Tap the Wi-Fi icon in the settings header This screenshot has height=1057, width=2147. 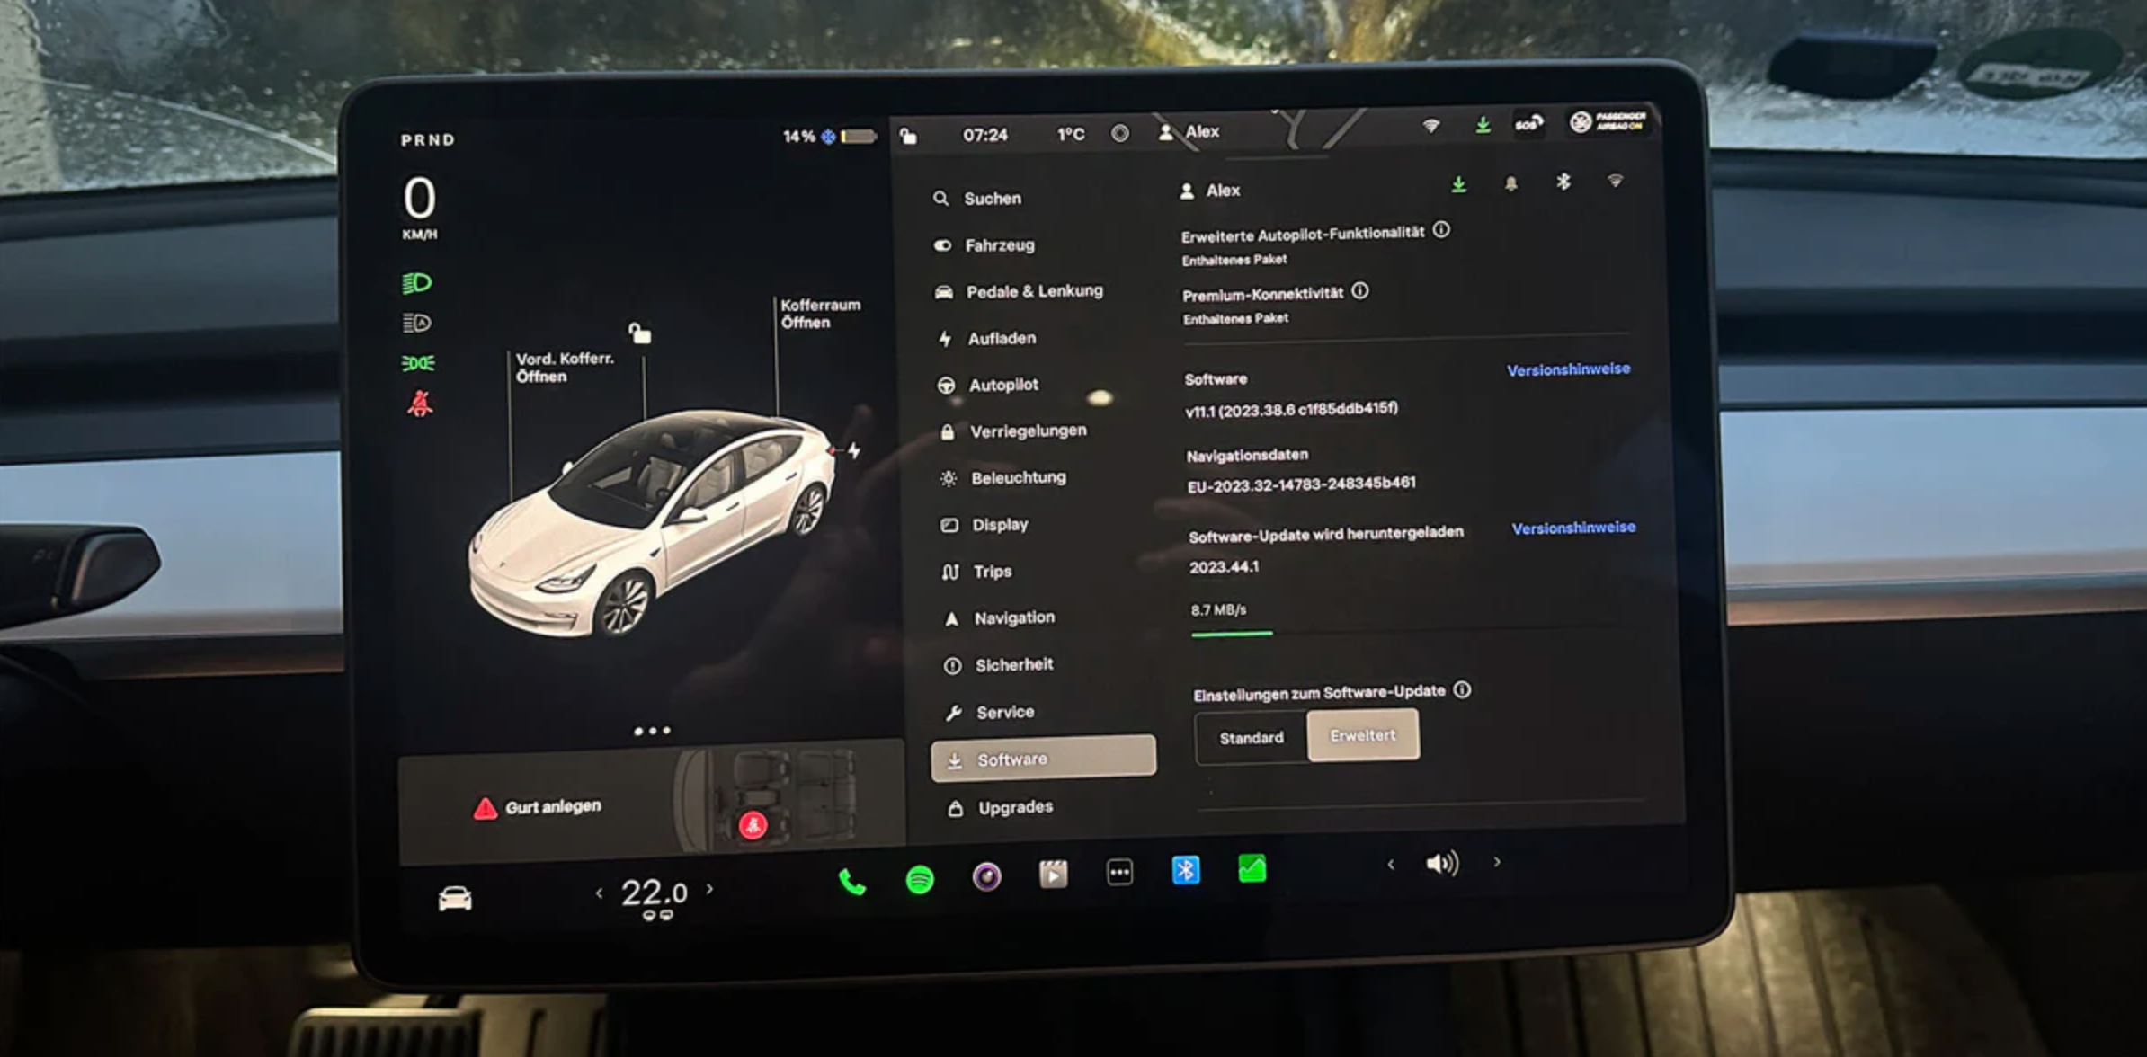click(x=1616, y=181)
